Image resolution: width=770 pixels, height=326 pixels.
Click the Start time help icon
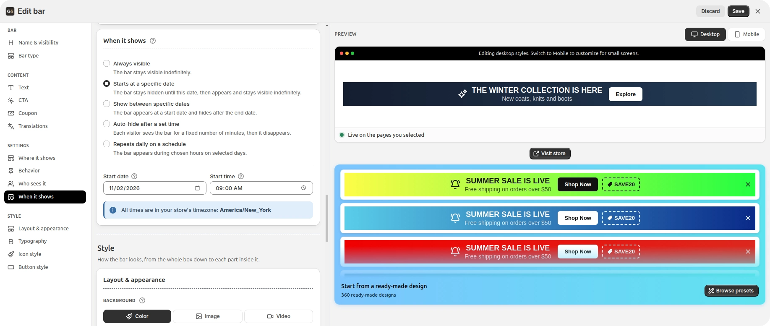point(241,176)
